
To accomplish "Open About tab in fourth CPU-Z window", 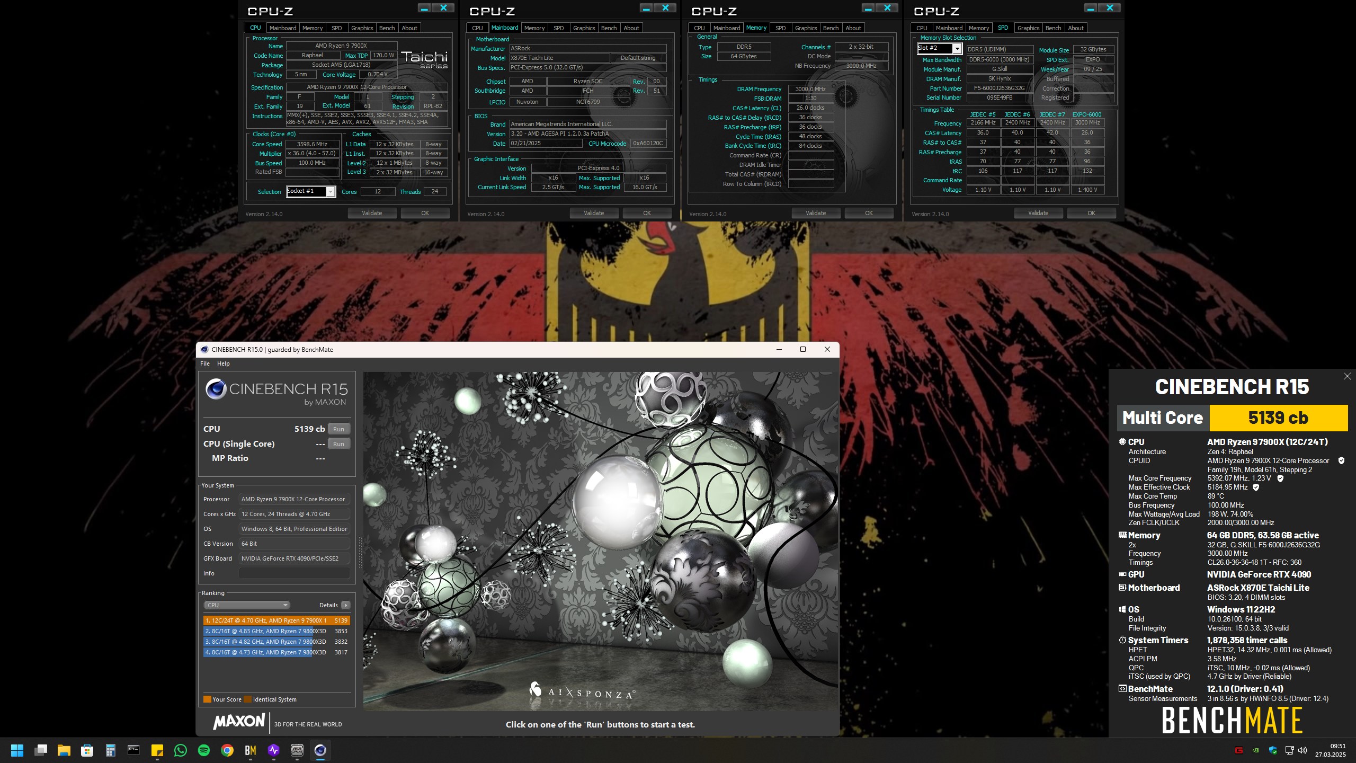I will [1076, 28].
